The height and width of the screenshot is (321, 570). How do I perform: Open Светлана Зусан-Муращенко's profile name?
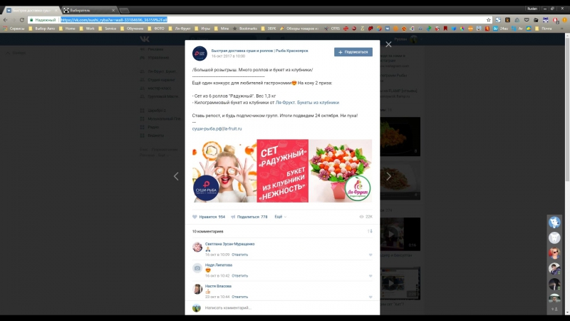[x=229, y=244]
